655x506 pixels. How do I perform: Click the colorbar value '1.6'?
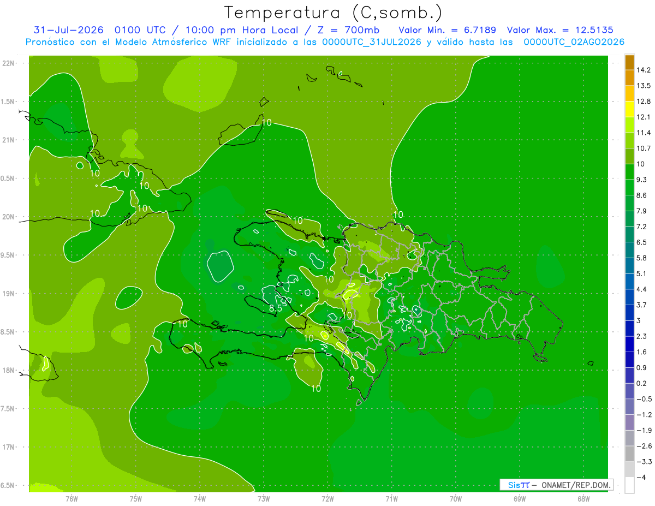[642, 352]
